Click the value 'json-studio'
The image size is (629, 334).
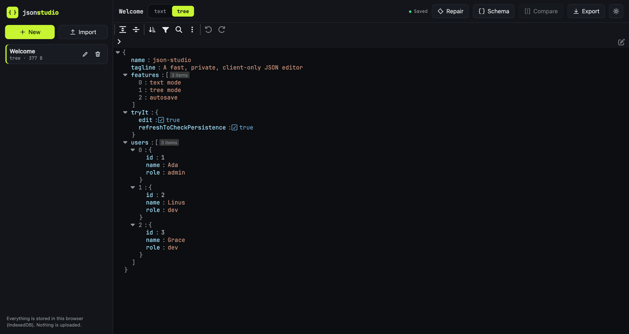tap(172, 60)
